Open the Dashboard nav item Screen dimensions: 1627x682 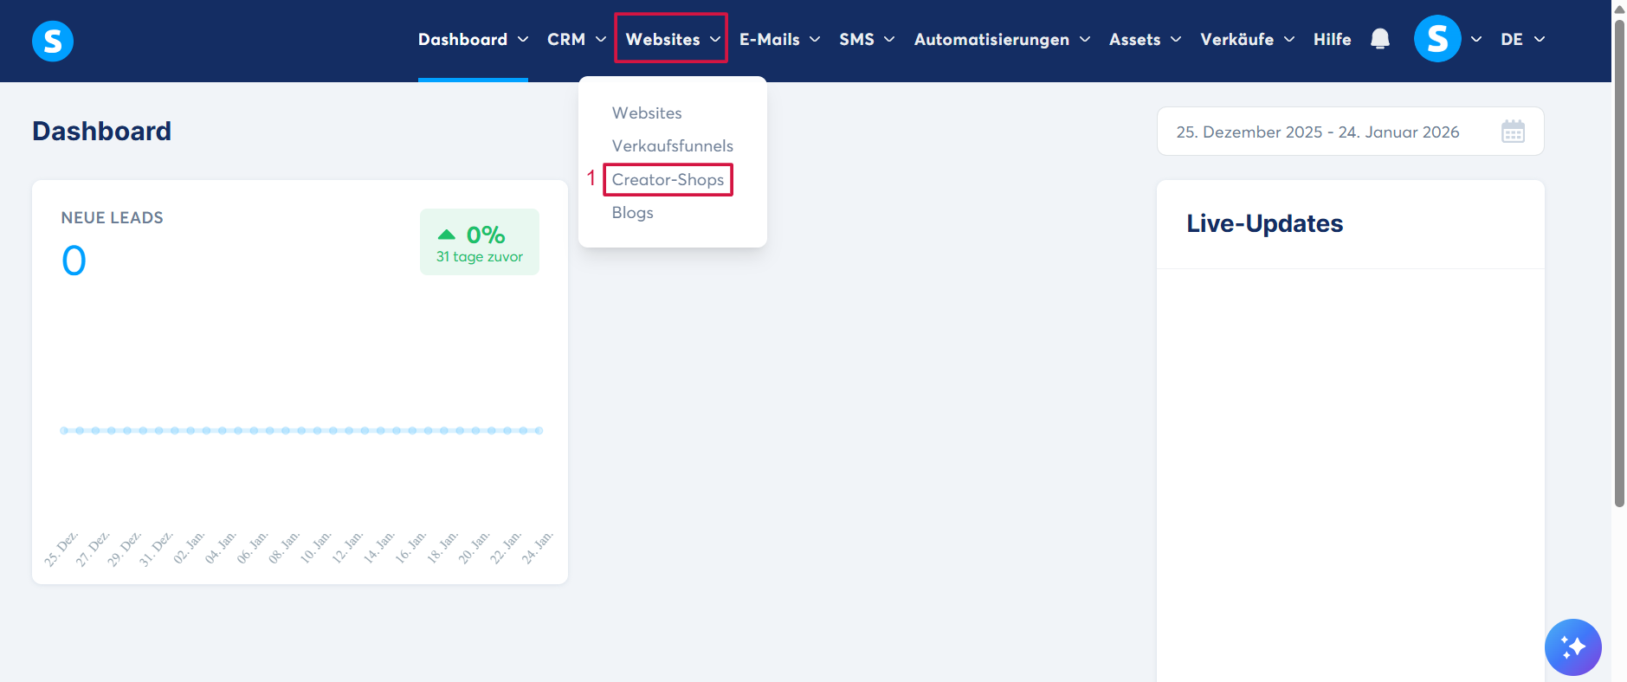point(462,39)
